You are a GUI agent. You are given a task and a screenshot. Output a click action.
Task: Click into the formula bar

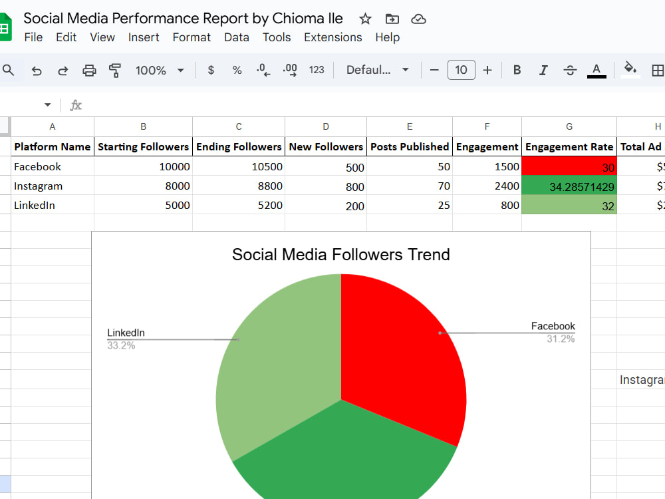[x=373, y=105]
